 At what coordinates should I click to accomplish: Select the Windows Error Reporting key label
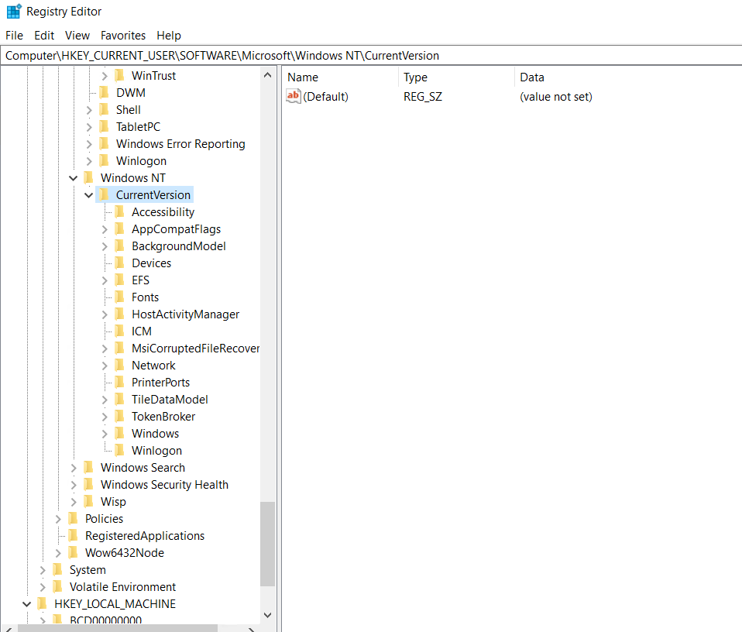tap(180, 144)
